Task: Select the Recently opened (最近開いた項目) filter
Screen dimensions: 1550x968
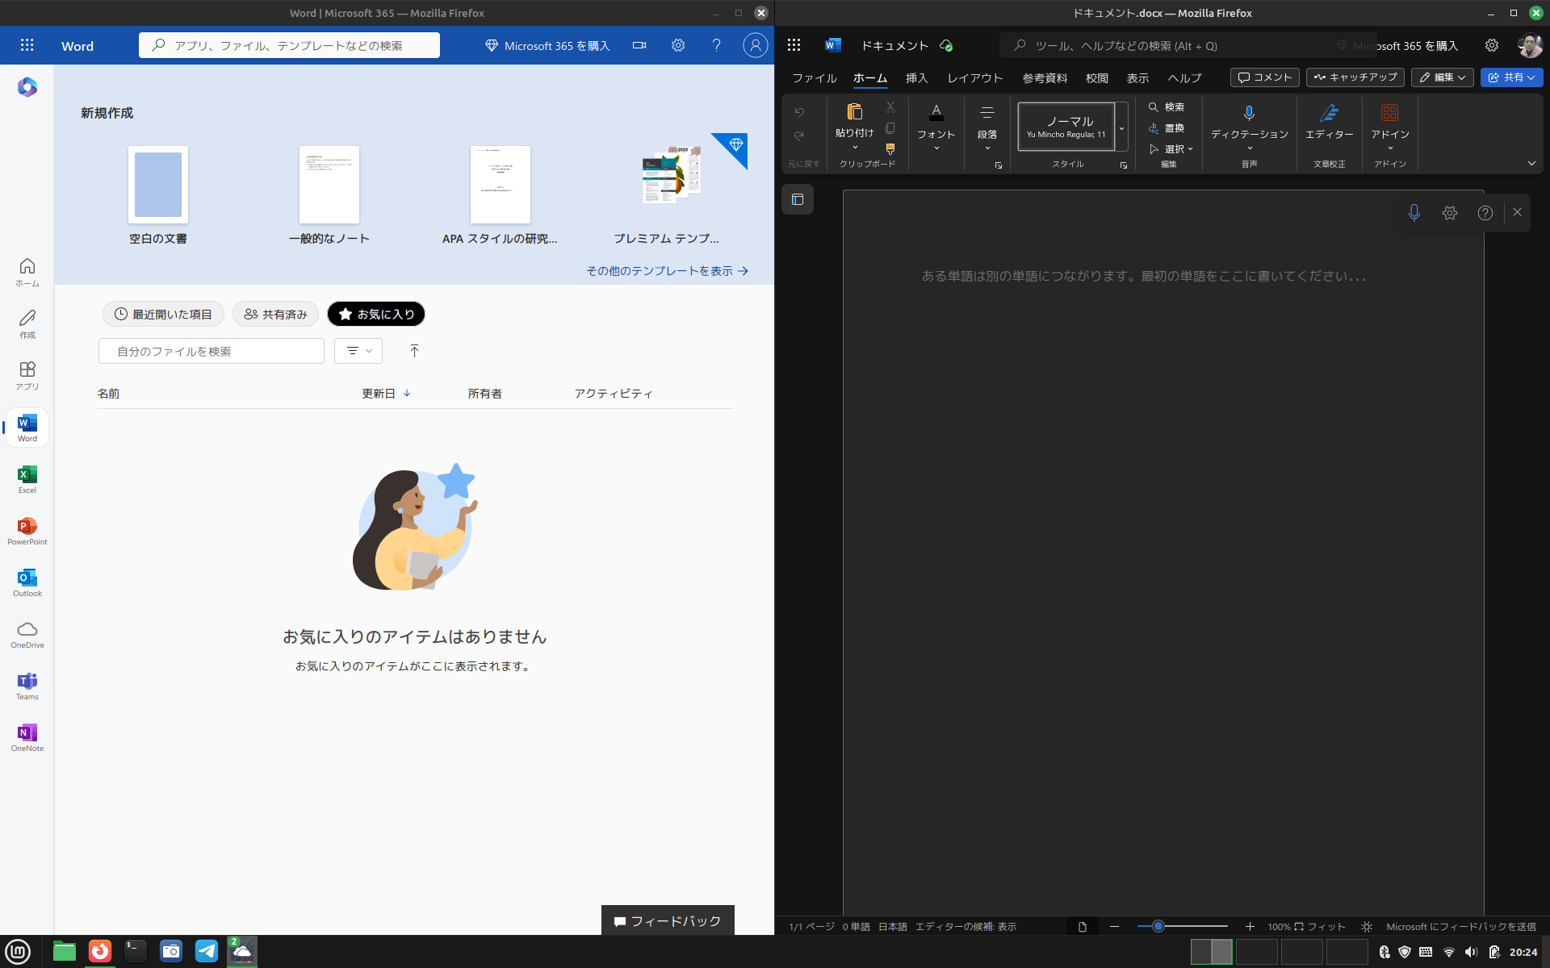Action: pos(163,314)
